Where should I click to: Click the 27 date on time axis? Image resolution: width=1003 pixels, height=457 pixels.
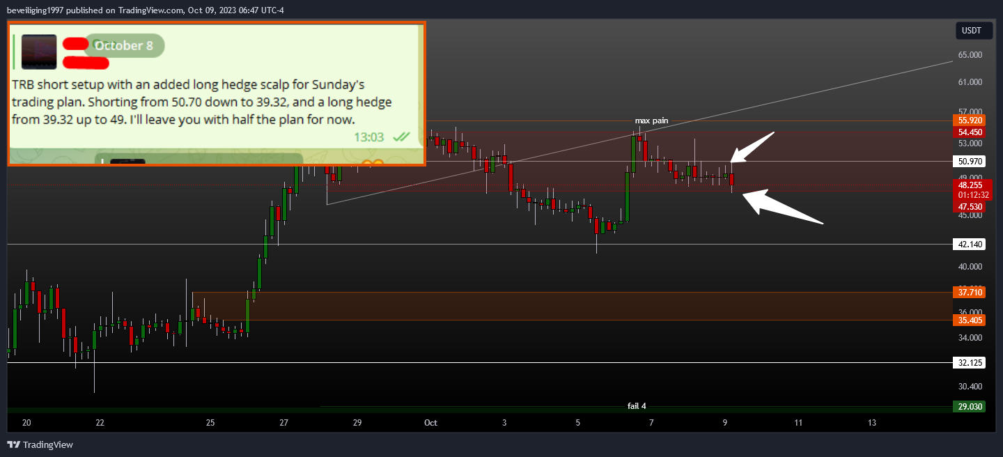[x=283, y=423]
